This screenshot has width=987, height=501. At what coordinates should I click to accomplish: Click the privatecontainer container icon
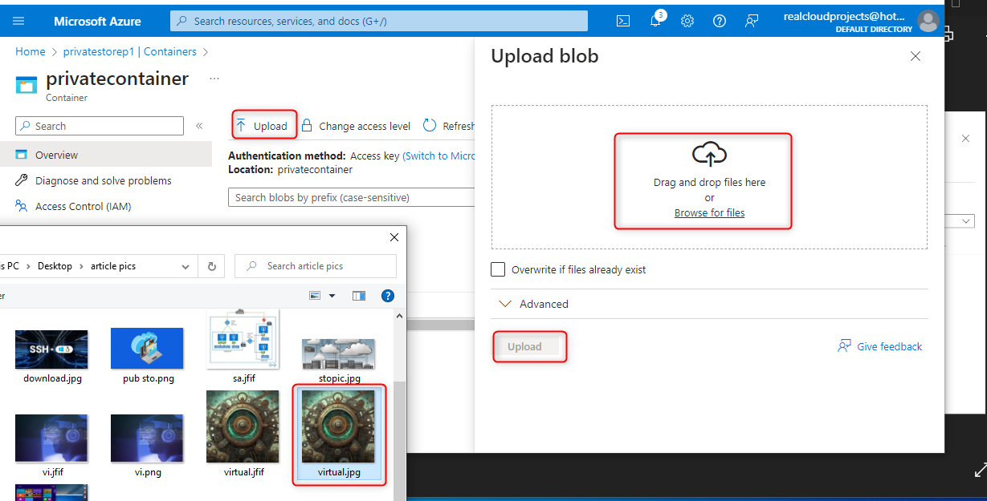coord(27,85)
